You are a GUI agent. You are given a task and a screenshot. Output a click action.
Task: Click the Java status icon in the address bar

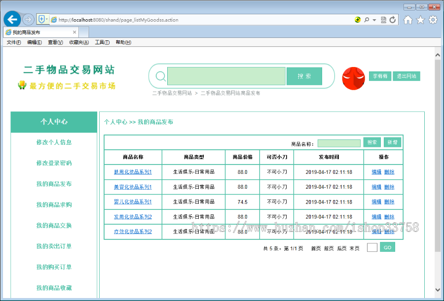pos(357,20)
